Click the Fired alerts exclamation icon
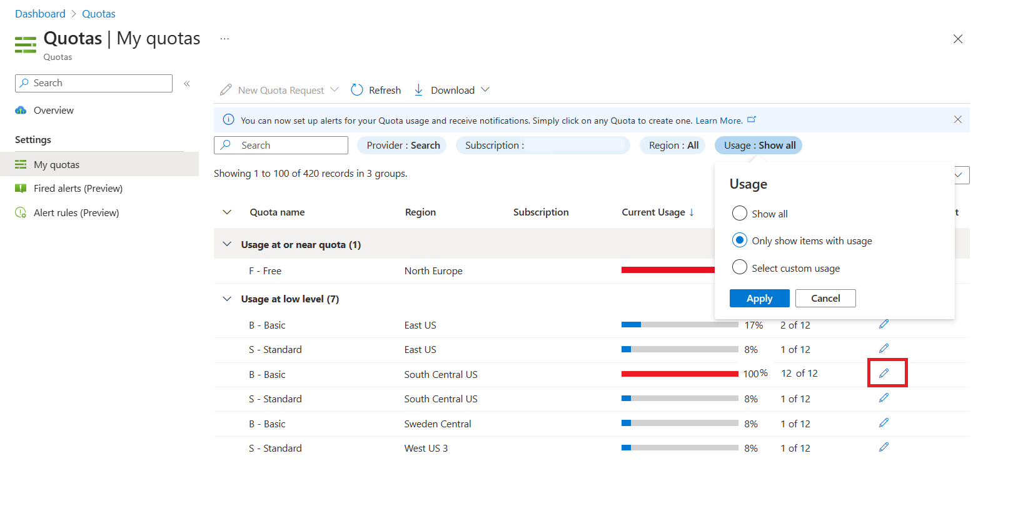This screenshot has height=506, width=1018. click(21, 188)
